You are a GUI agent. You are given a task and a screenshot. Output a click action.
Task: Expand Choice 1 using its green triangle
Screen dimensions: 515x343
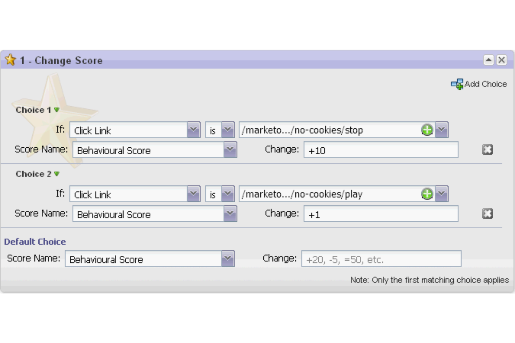57,110
